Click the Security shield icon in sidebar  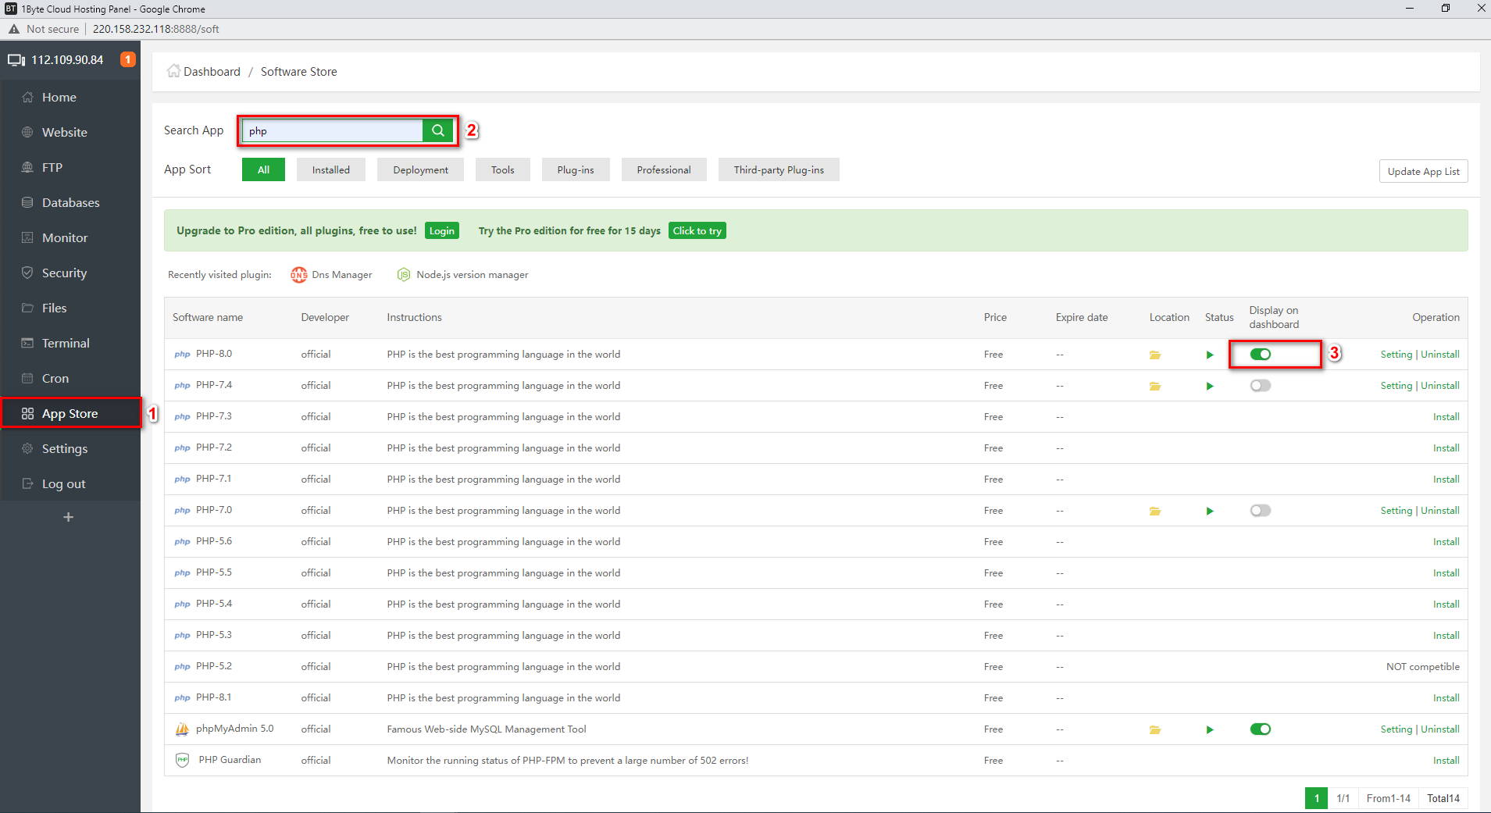(x=27, y=273)
